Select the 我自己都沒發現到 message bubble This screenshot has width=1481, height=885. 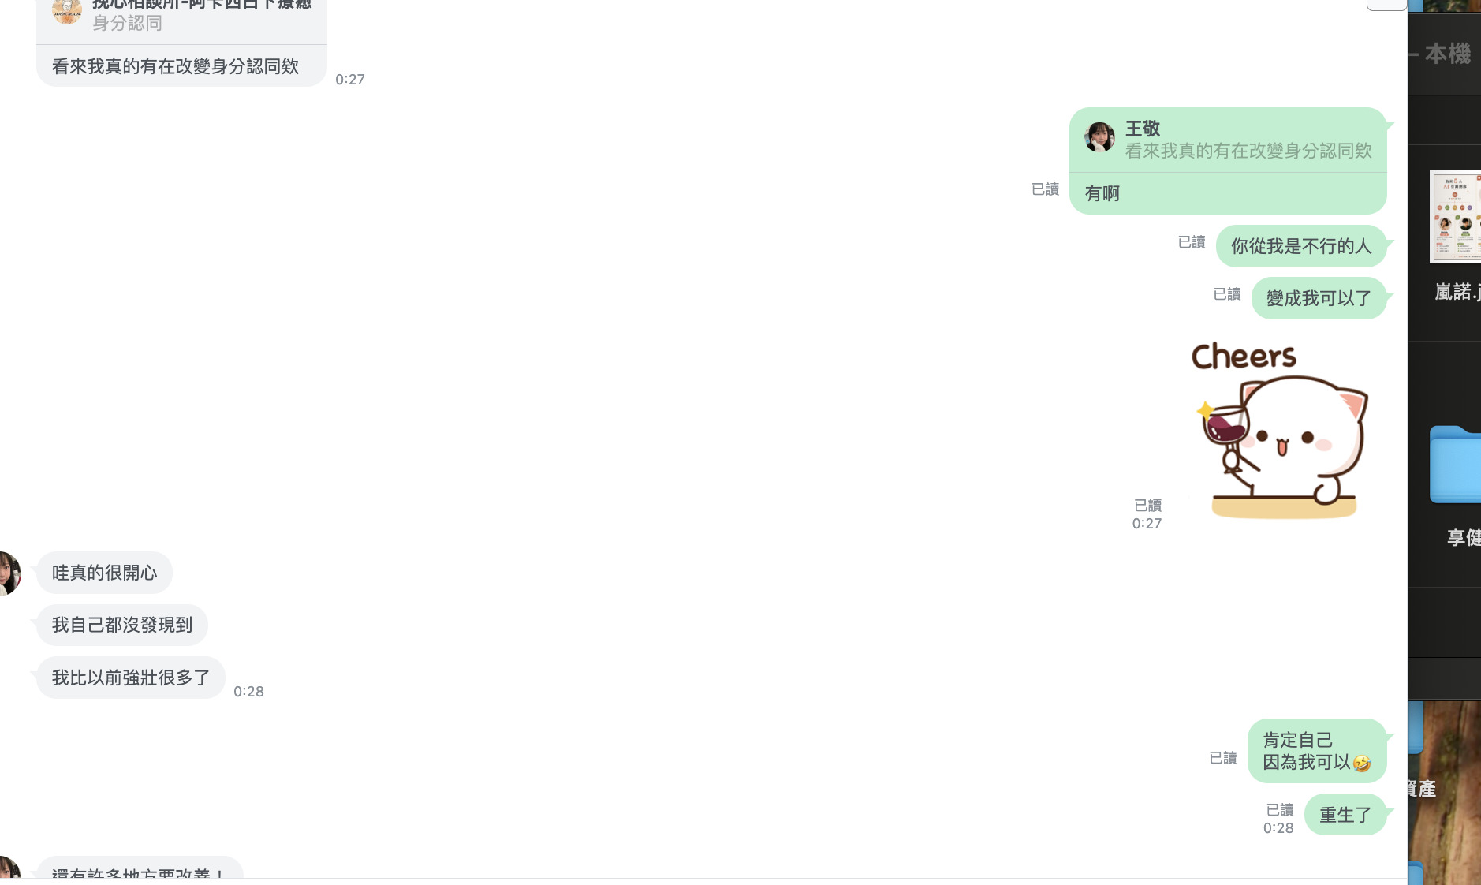(122, 625)
